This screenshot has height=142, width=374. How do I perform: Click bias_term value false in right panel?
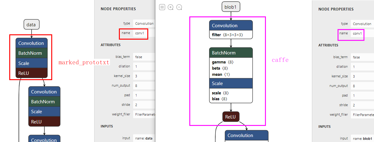[x=362, y=57]
